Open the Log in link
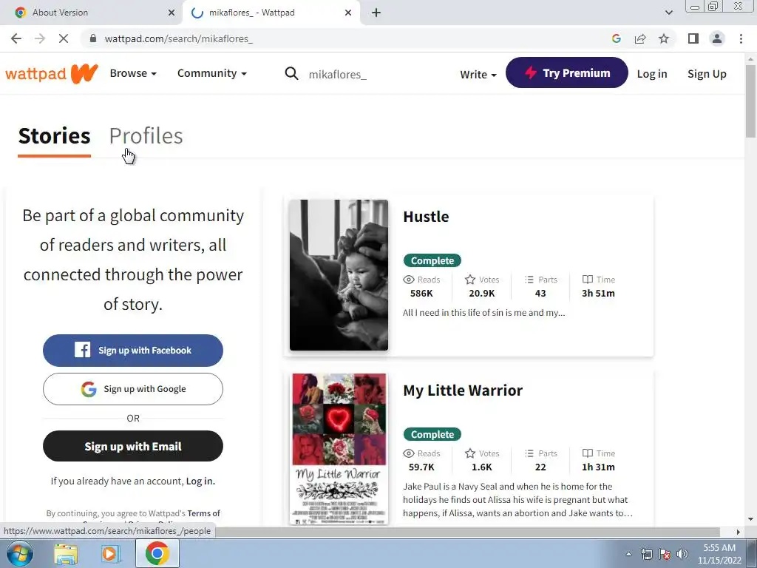Screen dimensions: 757x568 (x=652, y=74)
